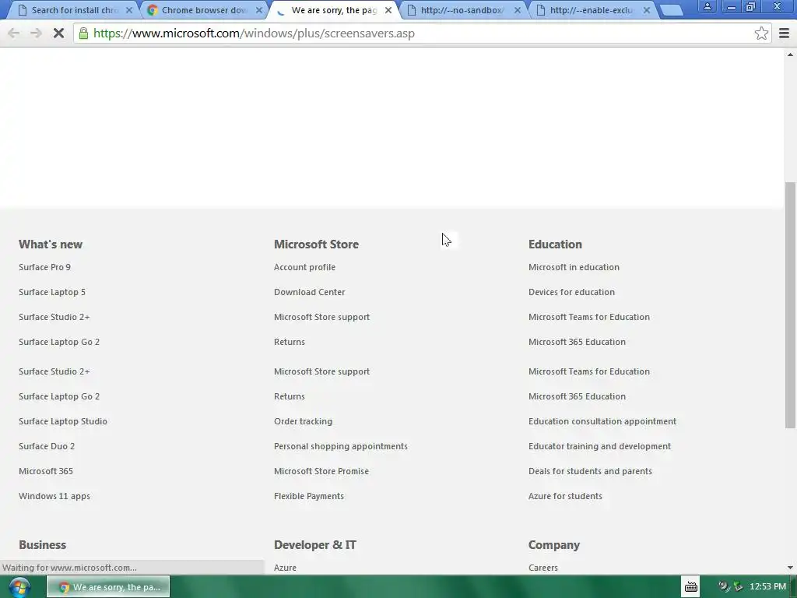Viewport: 797px width, 598px height.
Task: Click the 'Company' heading
Action: coord(554,544)
